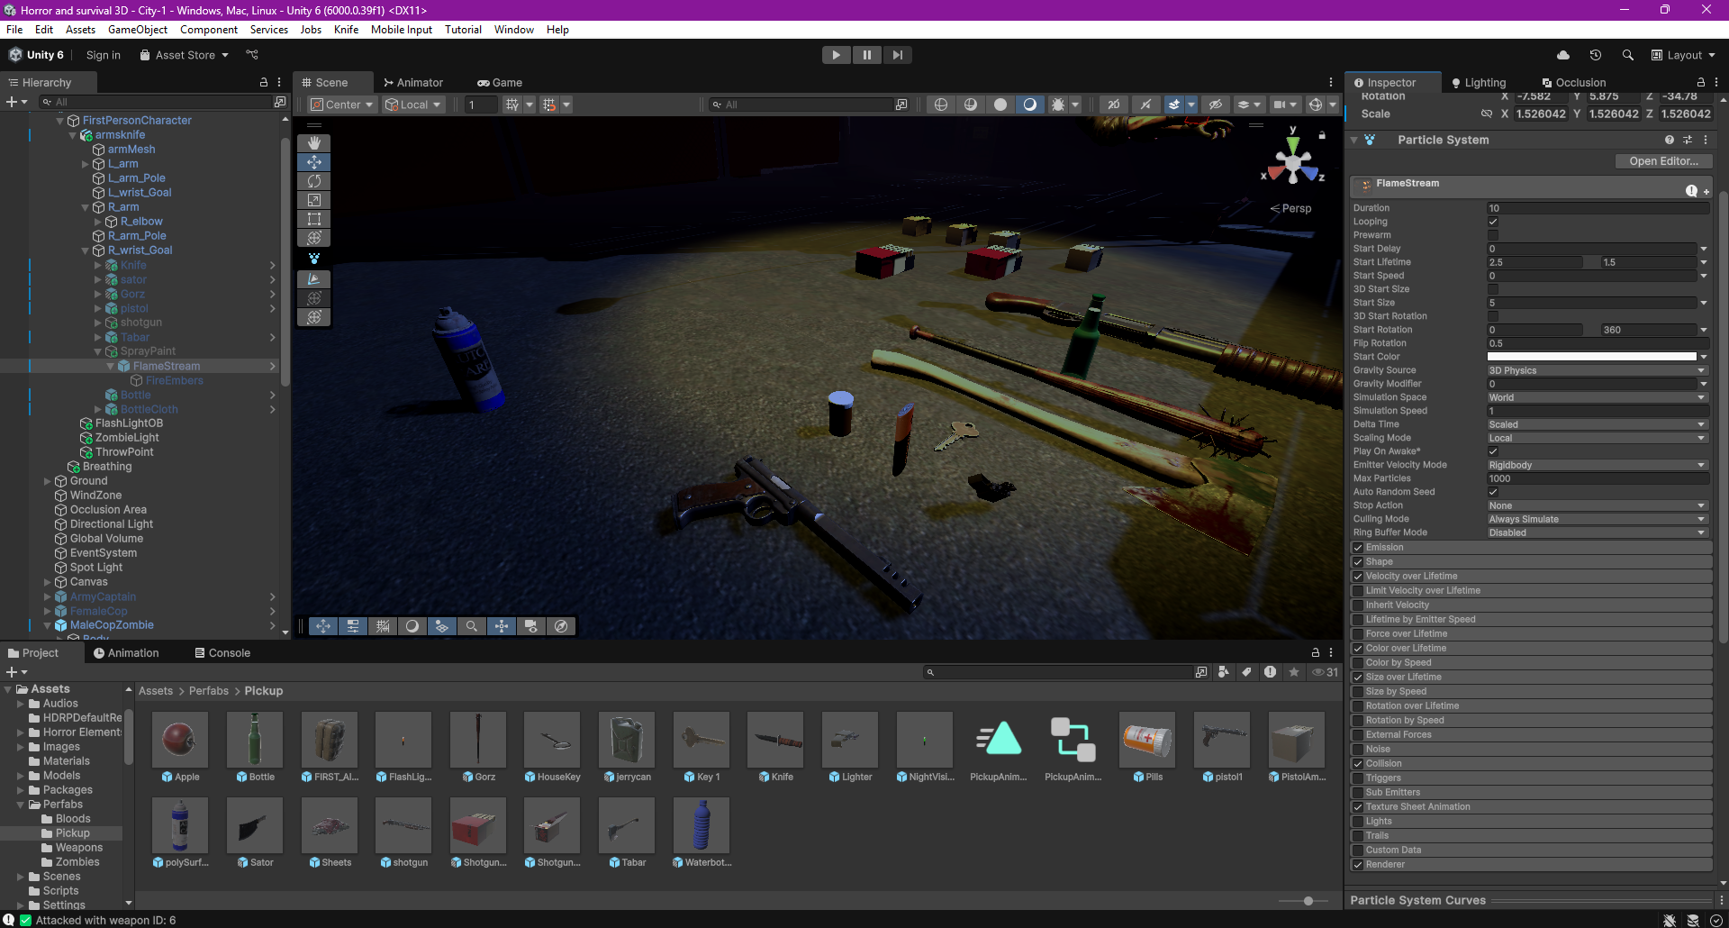1729x928 pixels.
Task: Open the Undo History icon
Action: tap(1595, 55)
